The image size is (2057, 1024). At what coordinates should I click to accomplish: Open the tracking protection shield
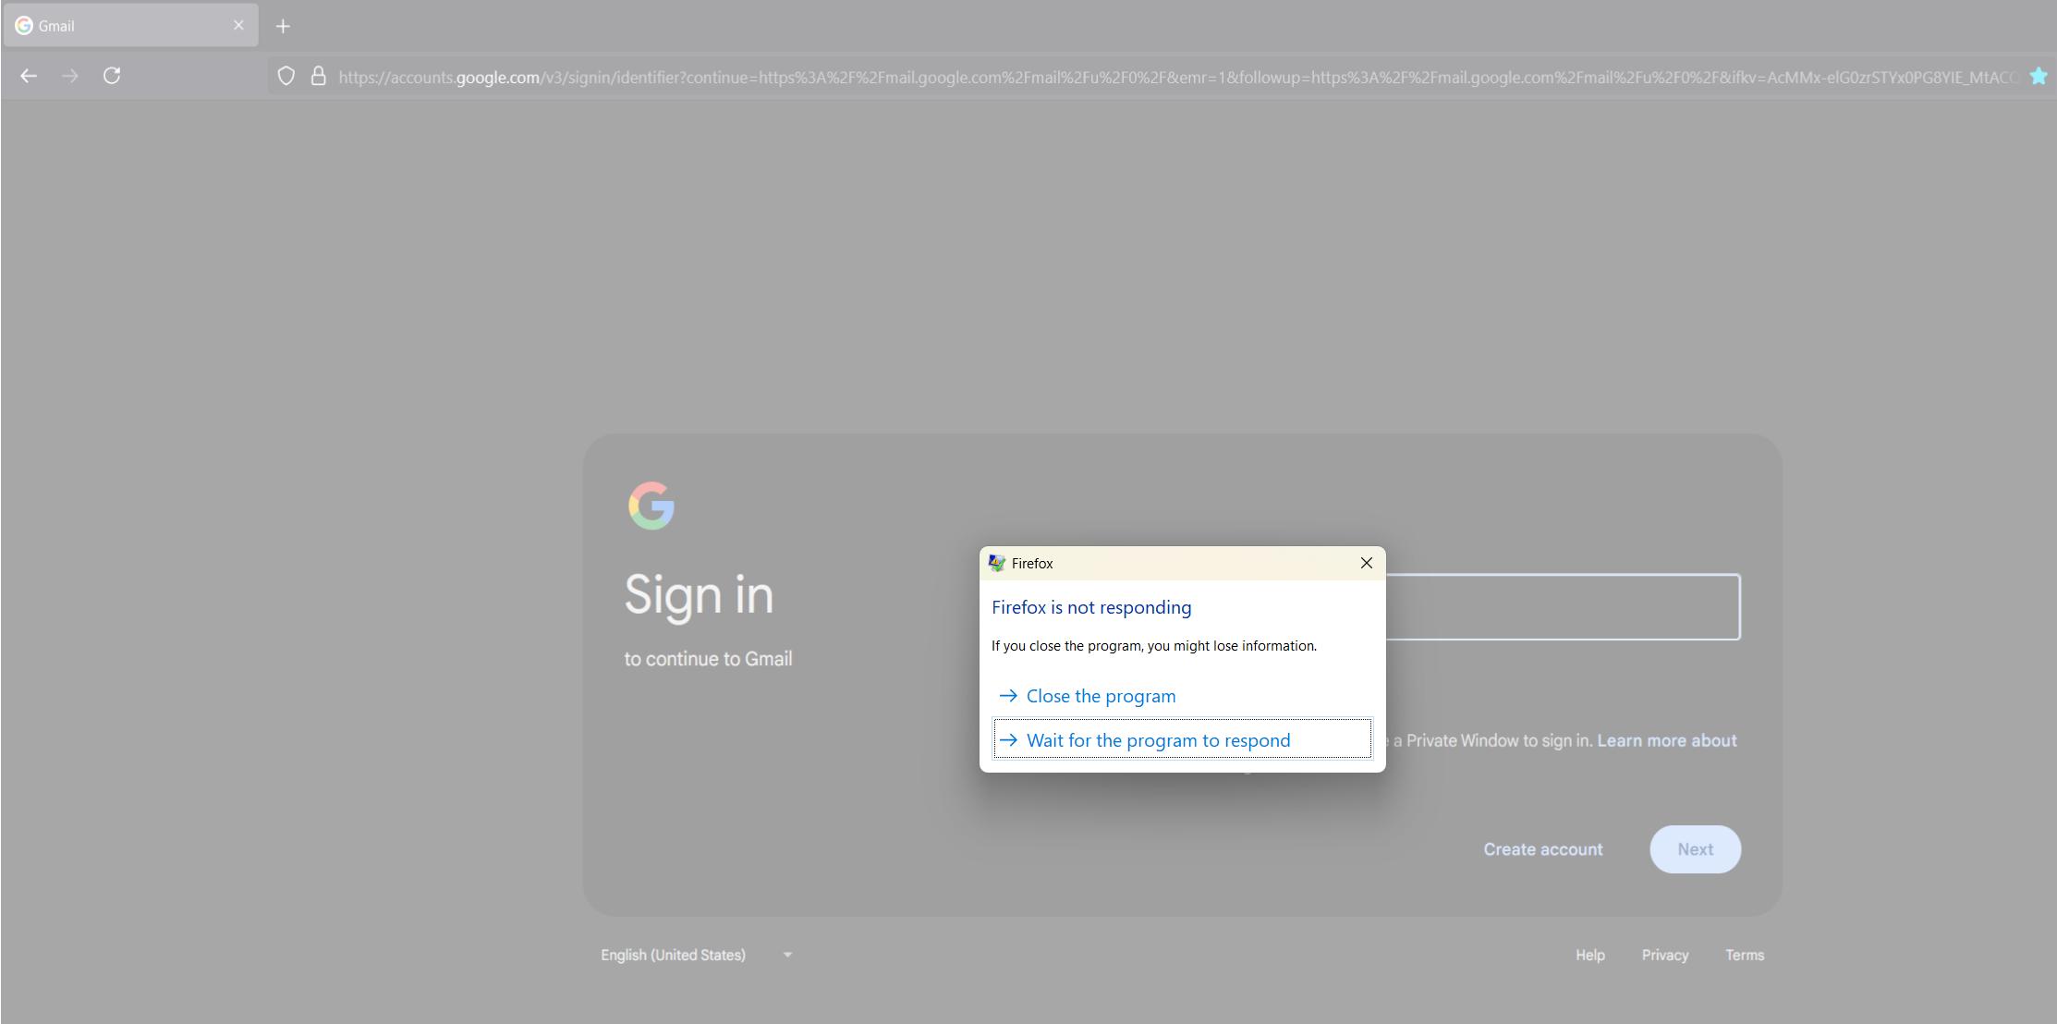[286, 76]
